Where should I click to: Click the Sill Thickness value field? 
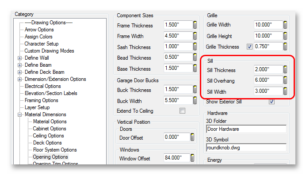coord(268,69)
